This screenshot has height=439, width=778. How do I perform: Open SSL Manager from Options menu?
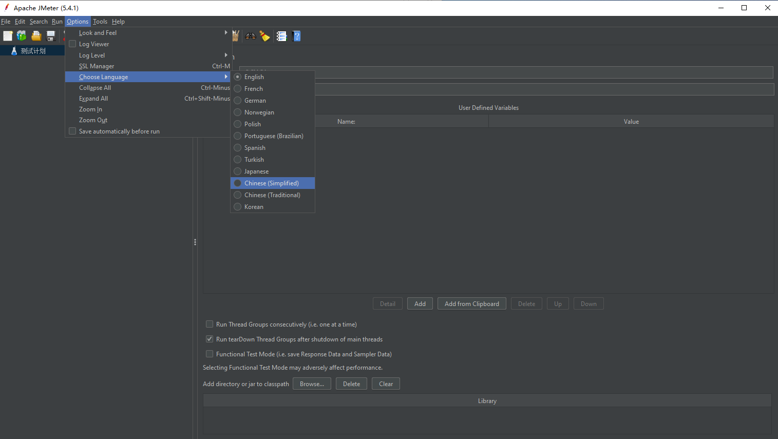[148, 66]
